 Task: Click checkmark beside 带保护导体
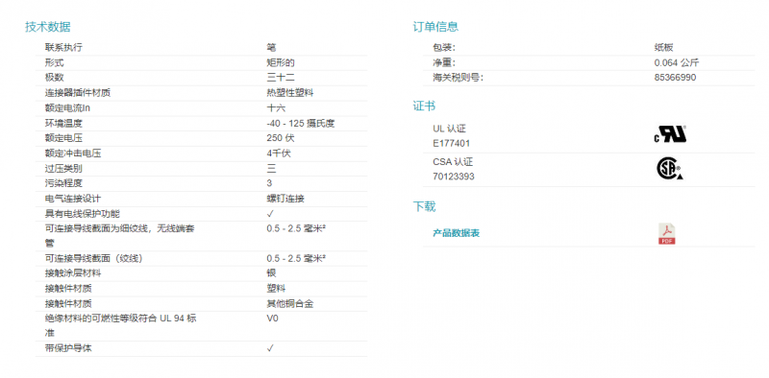(270, 348)
